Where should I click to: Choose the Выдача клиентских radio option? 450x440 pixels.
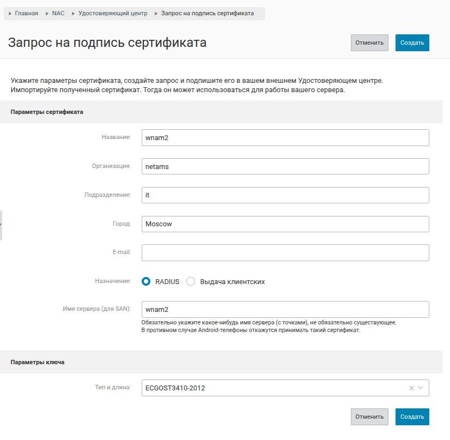coord(191,281)
